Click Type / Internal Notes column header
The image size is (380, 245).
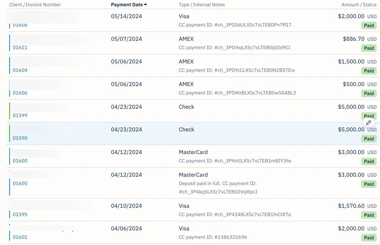(x=202, y=5)
